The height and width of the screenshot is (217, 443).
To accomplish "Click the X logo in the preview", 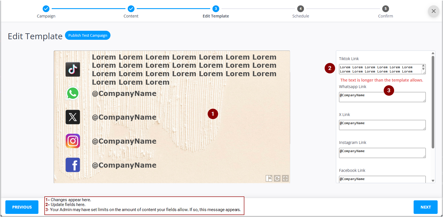I will [73, 117].
